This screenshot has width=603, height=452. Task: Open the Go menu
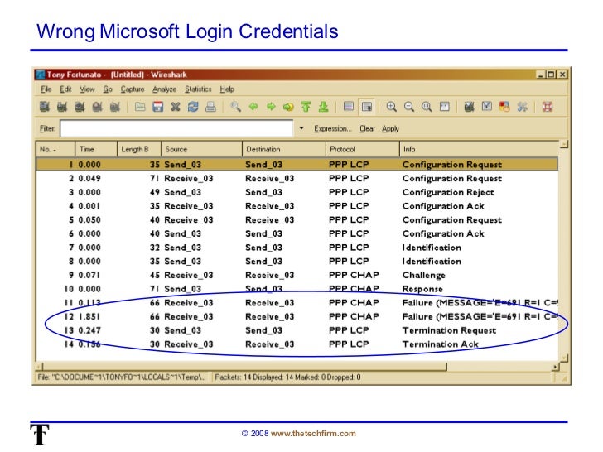click(x=108, y=89)
